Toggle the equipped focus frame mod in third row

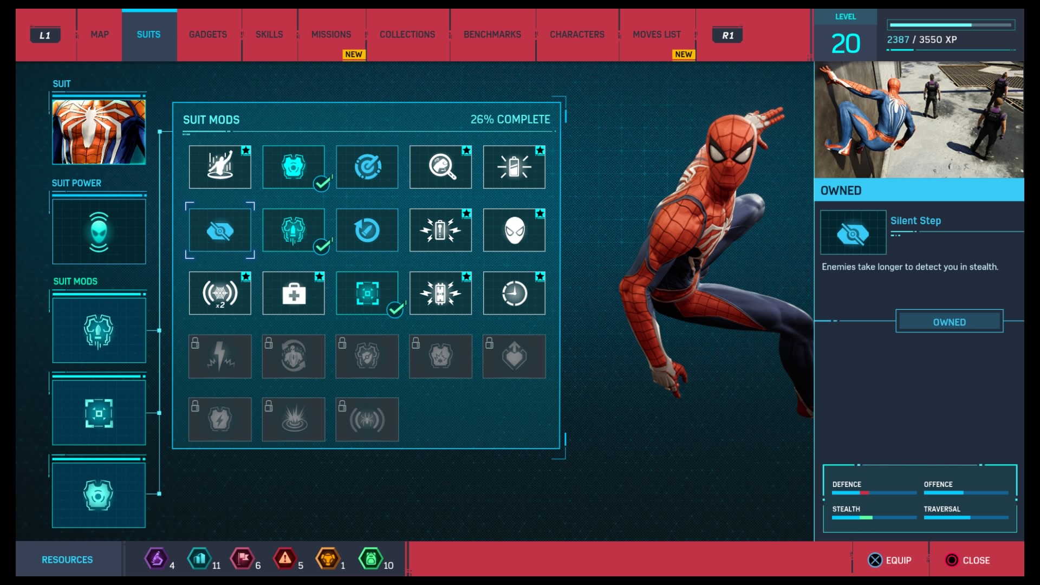[x=367, y=294]
